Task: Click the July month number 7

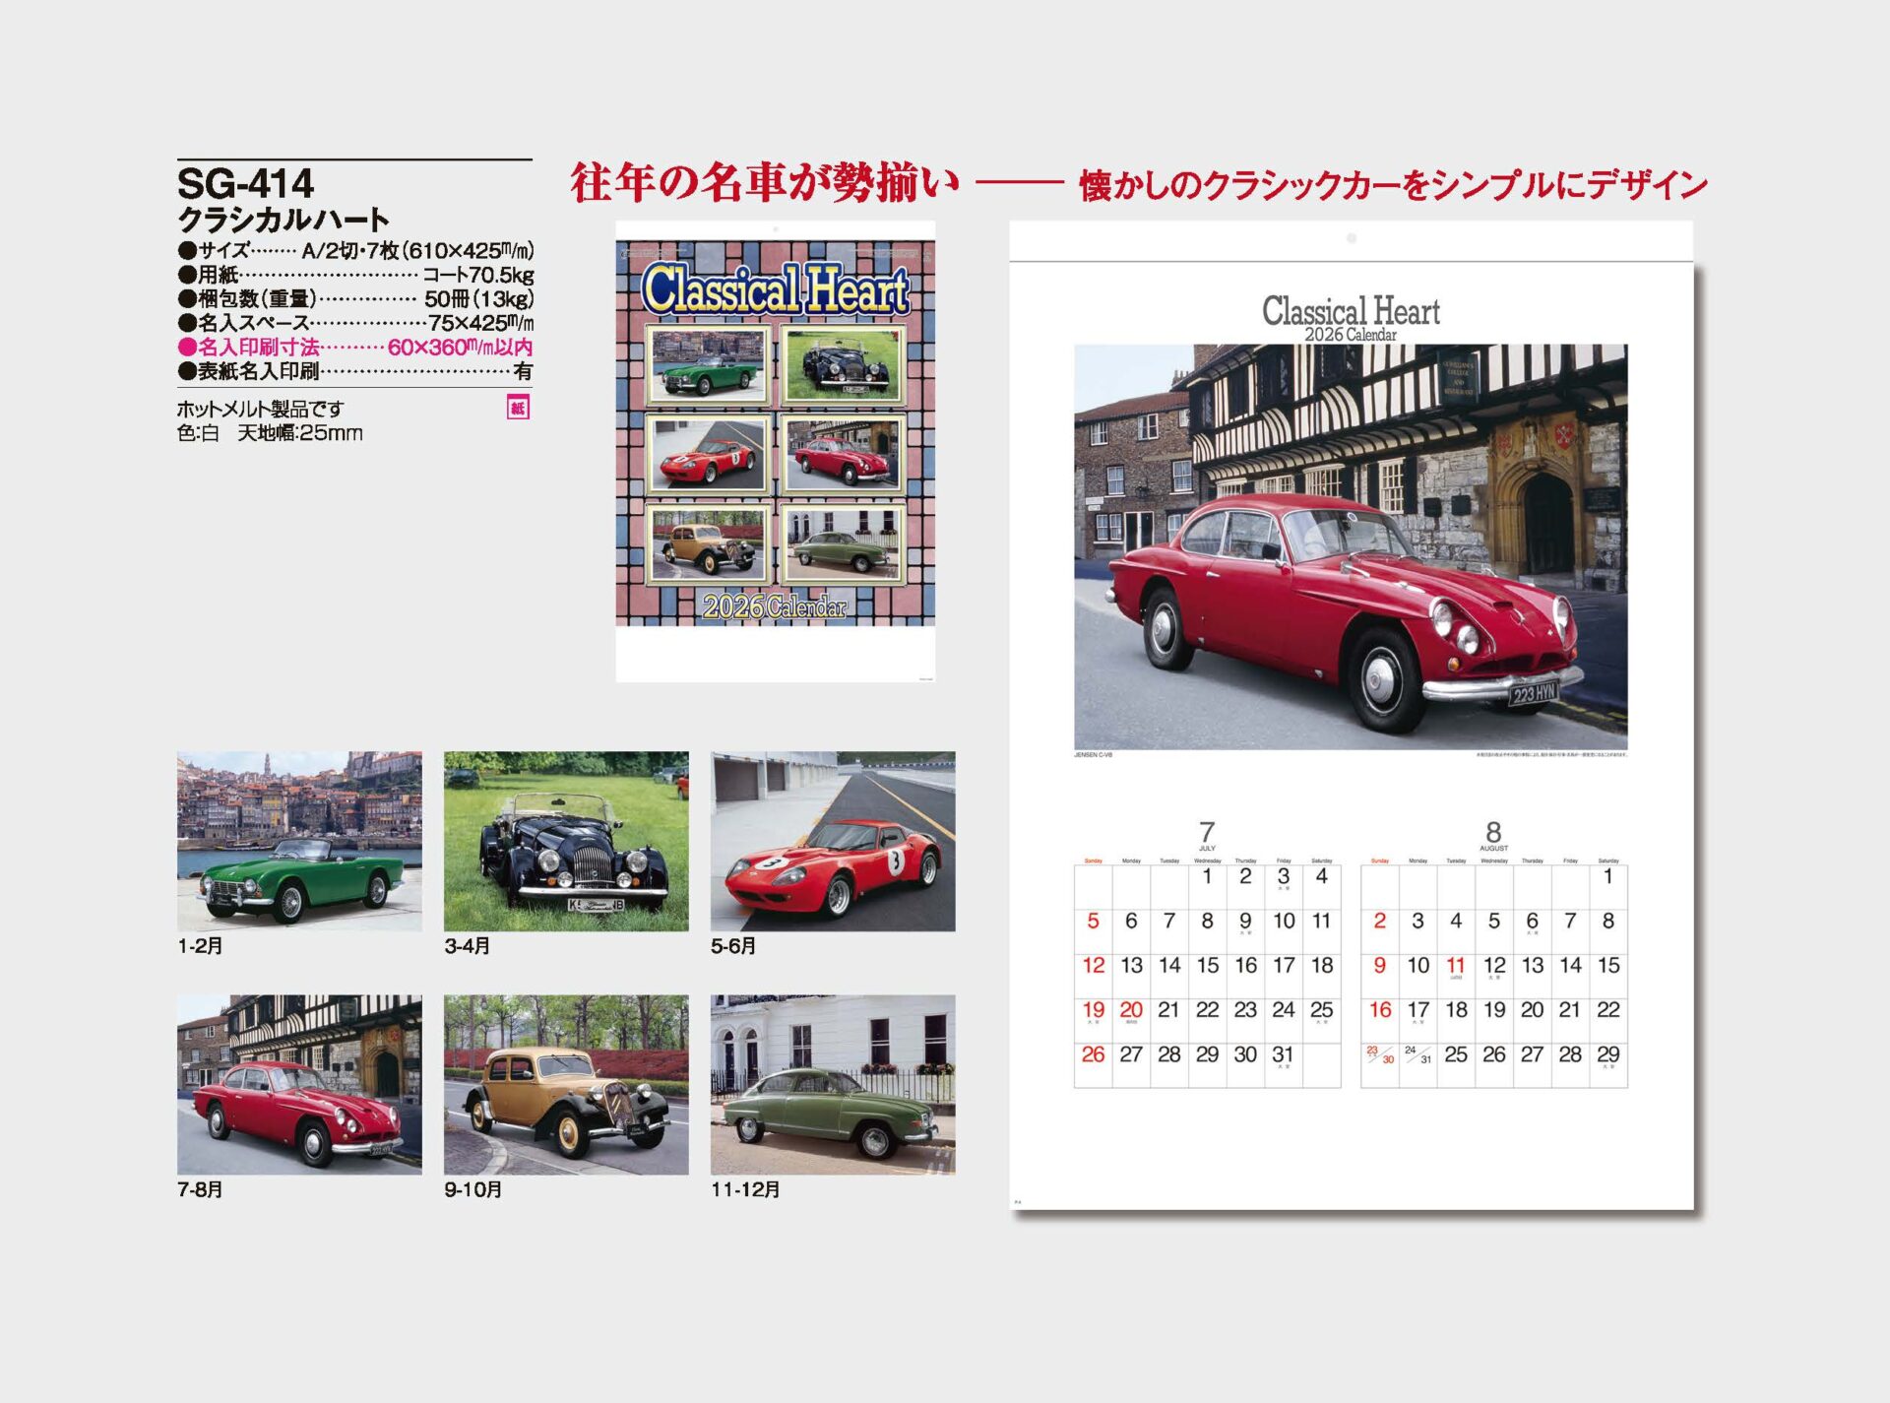Action: pyautogui.click(x=1207, y=832)
